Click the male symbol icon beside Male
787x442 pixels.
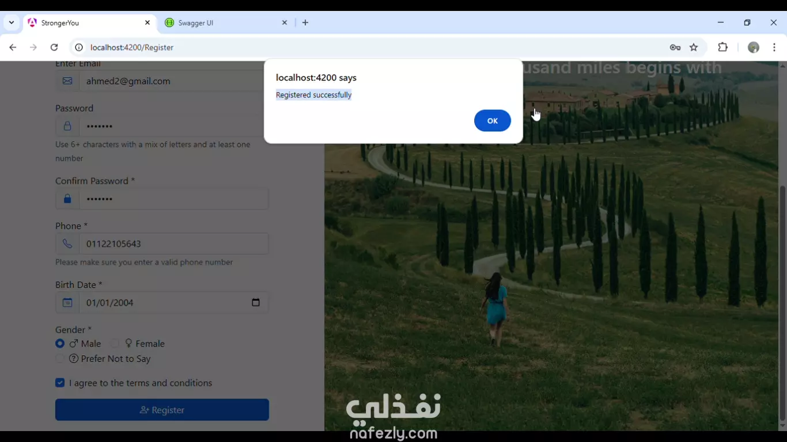[74, 344]
